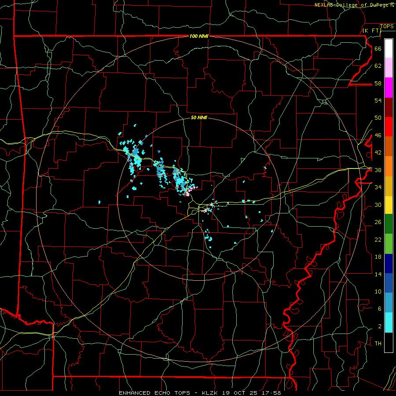396x396 pixels.
Task: Click the 22 legend value
Action: 378,239
